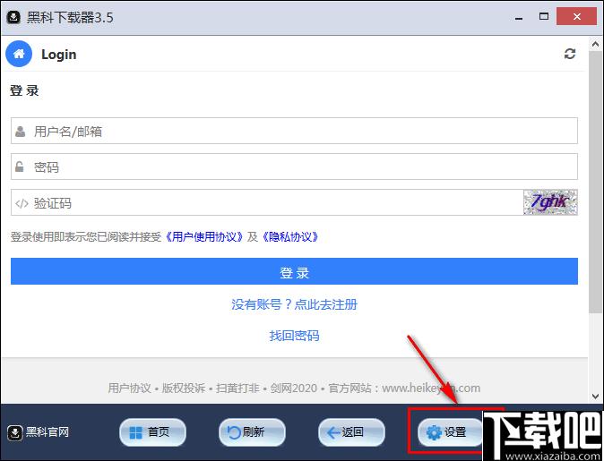The image size is (604, 461).
Task: Click in the 验证码 captcha field
Action: (x=267, y=202)
